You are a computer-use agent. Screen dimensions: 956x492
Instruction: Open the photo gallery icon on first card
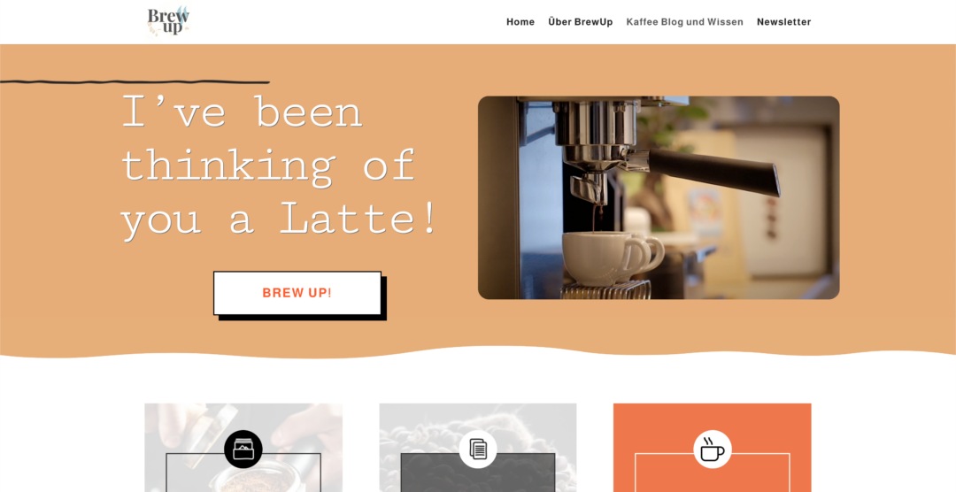(x=243, y=450)
